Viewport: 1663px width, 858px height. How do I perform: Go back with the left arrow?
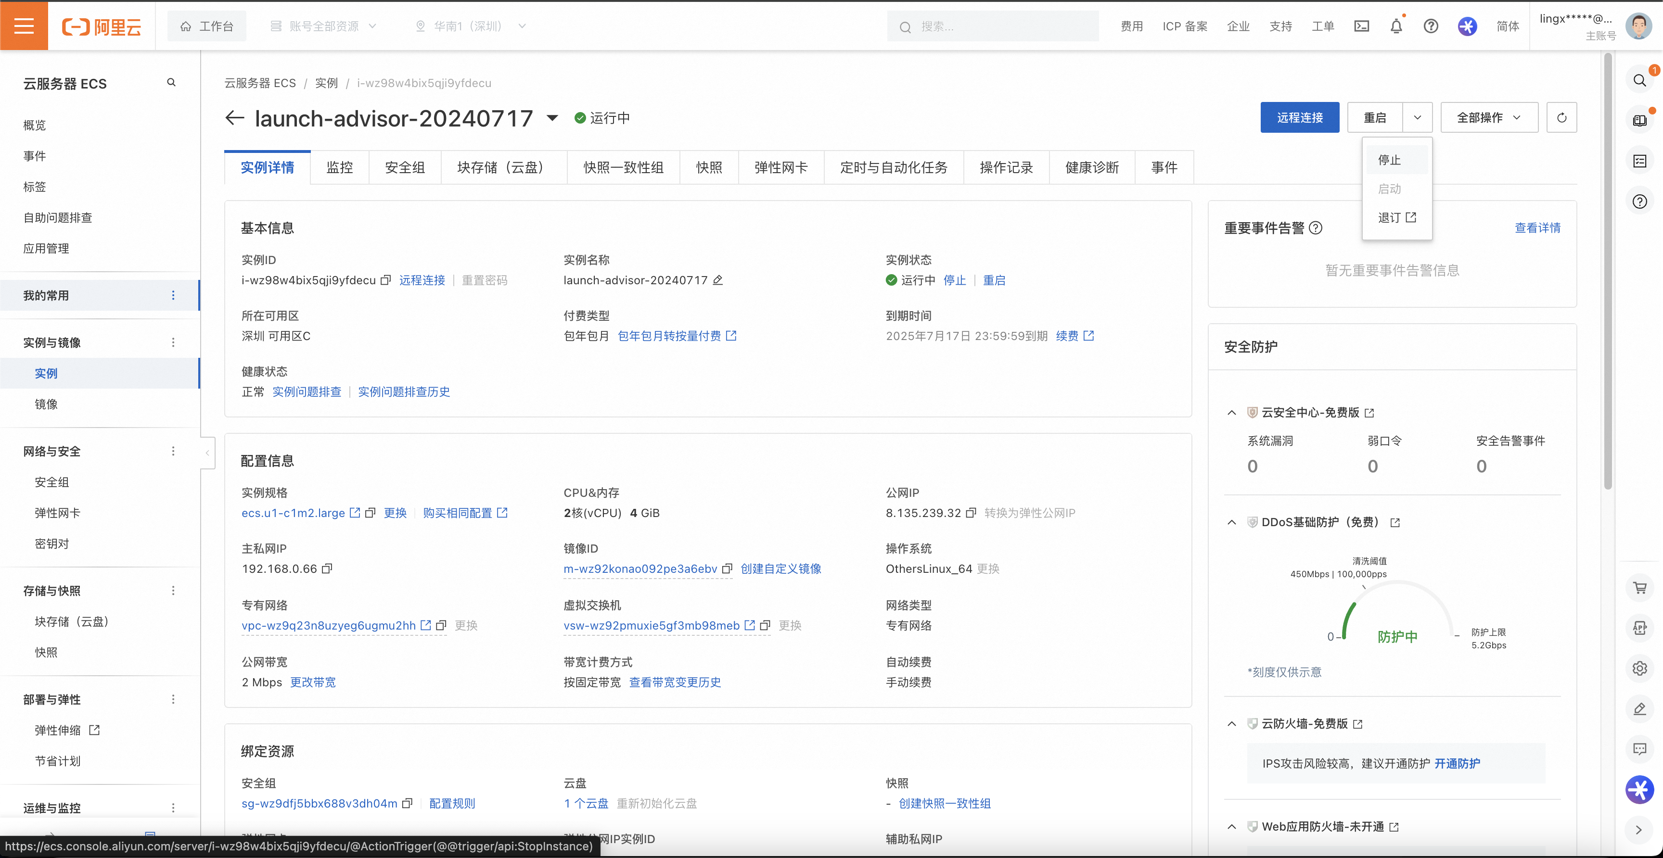pyautogui.click(x=234, y=118)
